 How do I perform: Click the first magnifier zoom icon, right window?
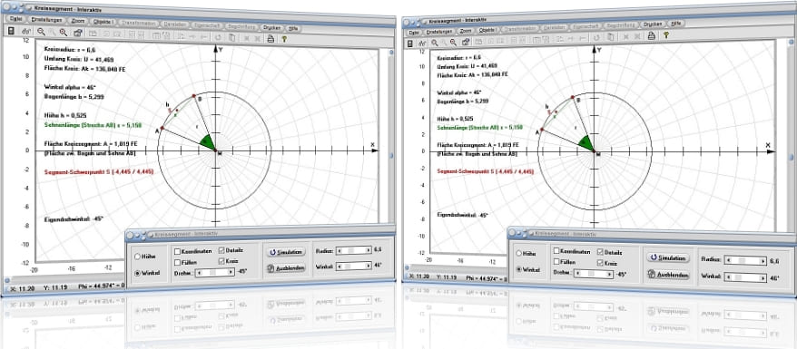pos(435,42)
